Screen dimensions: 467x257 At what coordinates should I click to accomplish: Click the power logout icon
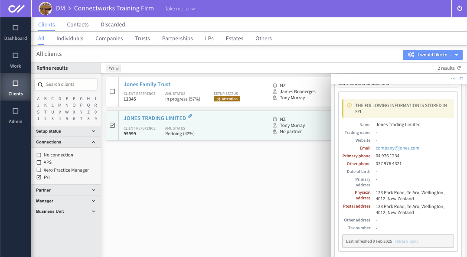(x=460, y=8)
